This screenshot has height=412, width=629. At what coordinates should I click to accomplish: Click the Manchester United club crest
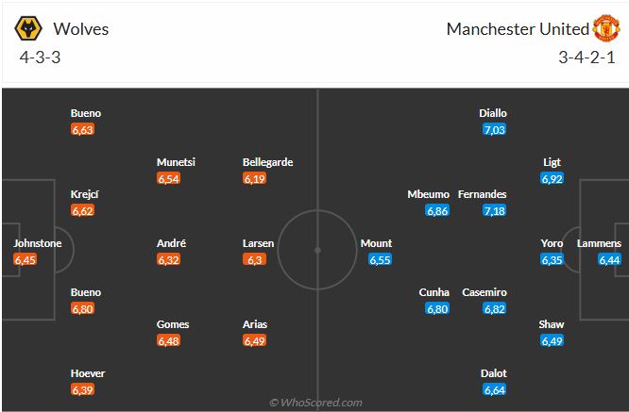[605, 28]
